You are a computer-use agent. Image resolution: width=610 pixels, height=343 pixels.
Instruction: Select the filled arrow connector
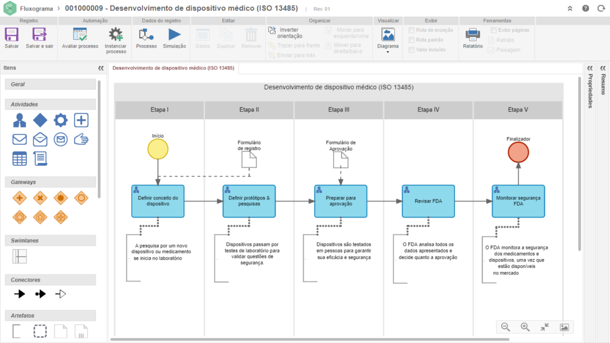click(20, 294)
